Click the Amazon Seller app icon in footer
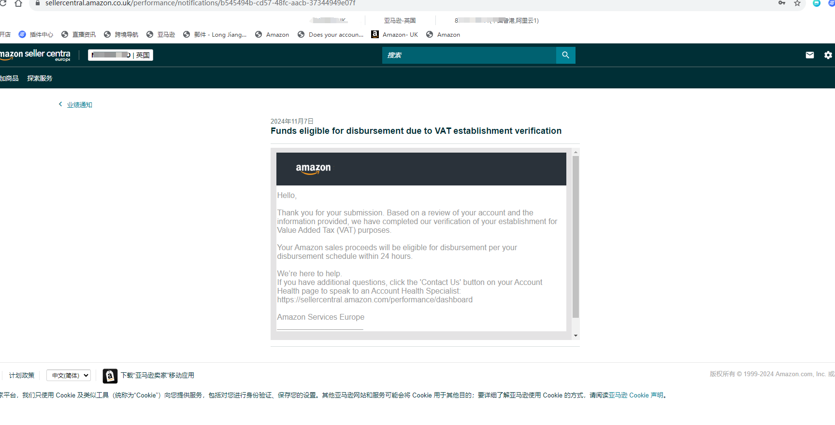This screenshot has height=425, width=835. click(x=110, y=376)
